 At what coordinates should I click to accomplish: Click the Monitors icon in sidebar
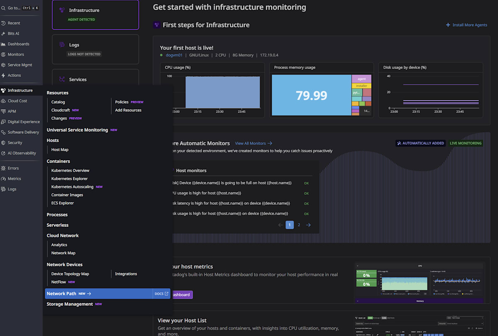3,54
